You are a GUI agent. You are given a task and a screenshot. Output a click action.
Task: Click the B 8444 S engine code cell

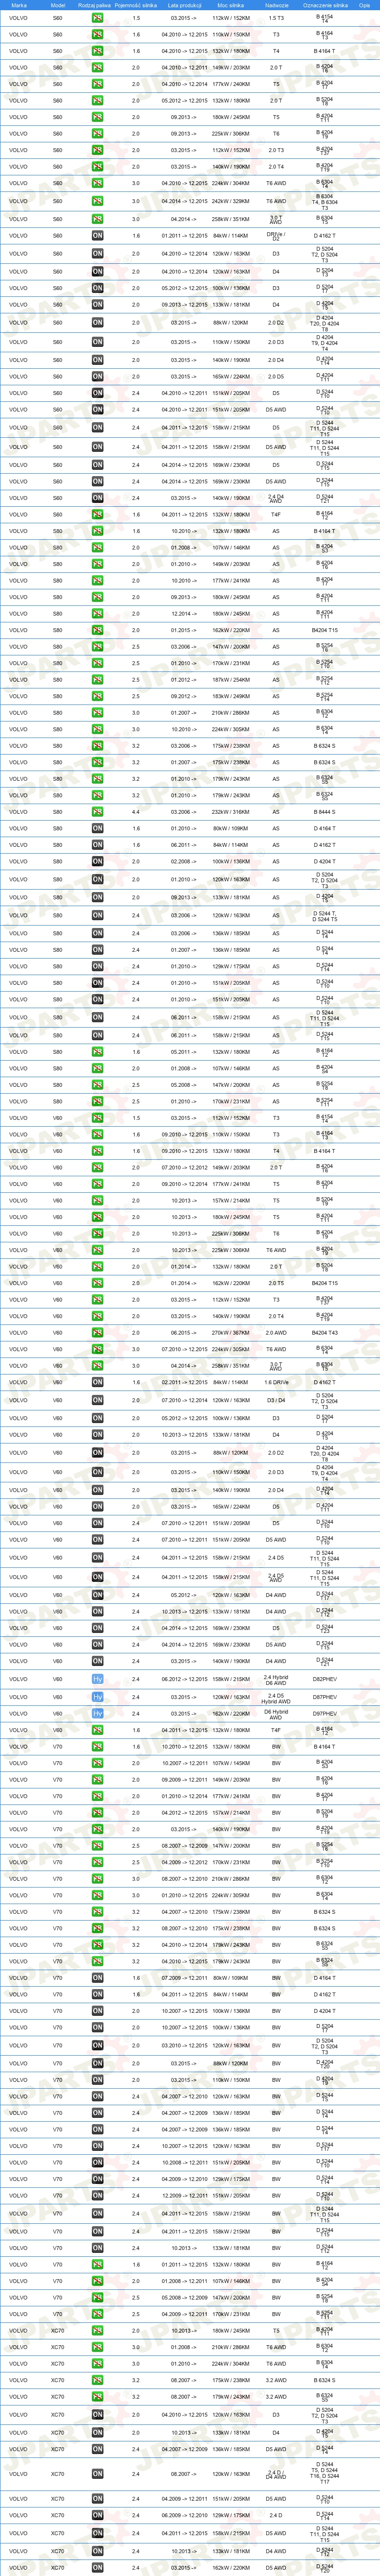click(x=325, y=812)
